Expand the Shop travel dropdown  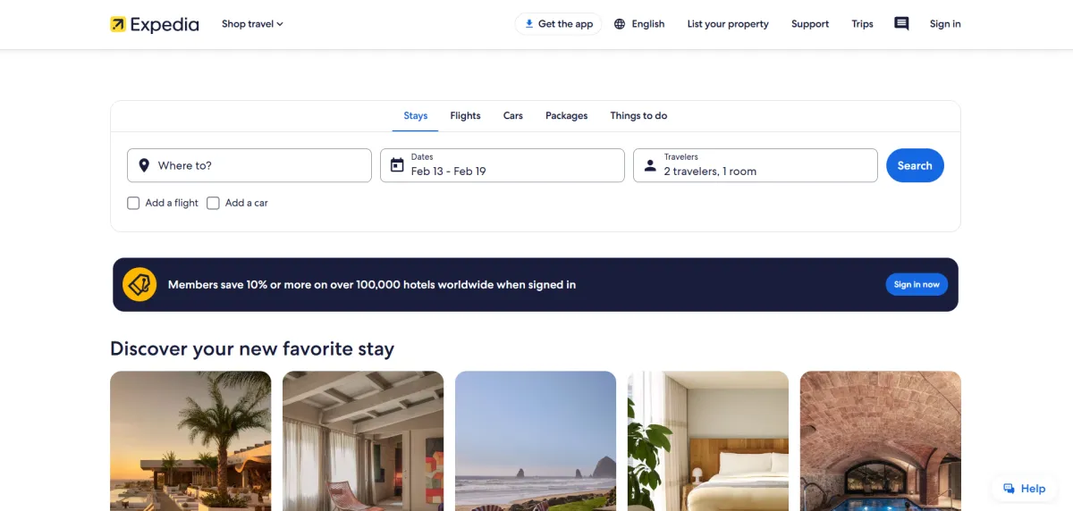[252, 24]
